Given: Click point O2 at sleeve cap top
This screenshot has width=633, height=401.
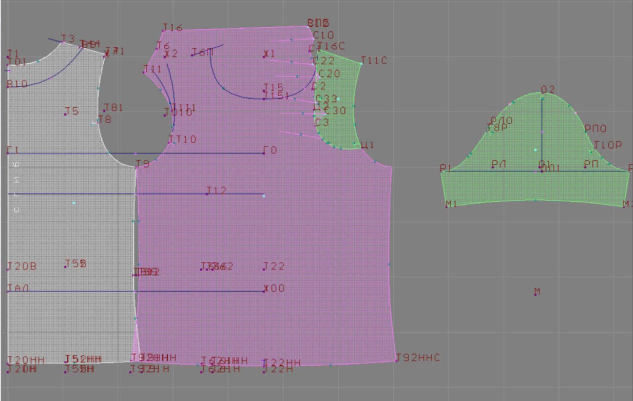Looking at the screenshot, I should [x=542, y=93].
